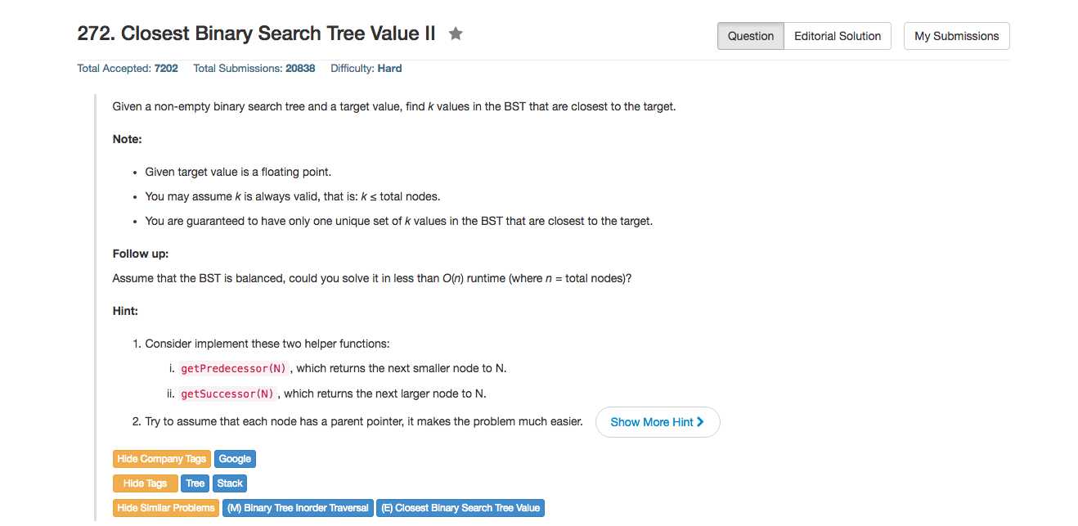Toggle the Hide Tags button
The height and width of the screenshot is (526, 1078).
(145, 483)
